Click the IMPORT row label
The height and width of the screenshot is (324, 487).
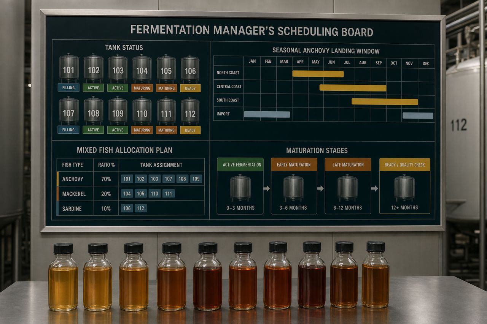pyautogui.click(x=223, y=114)
